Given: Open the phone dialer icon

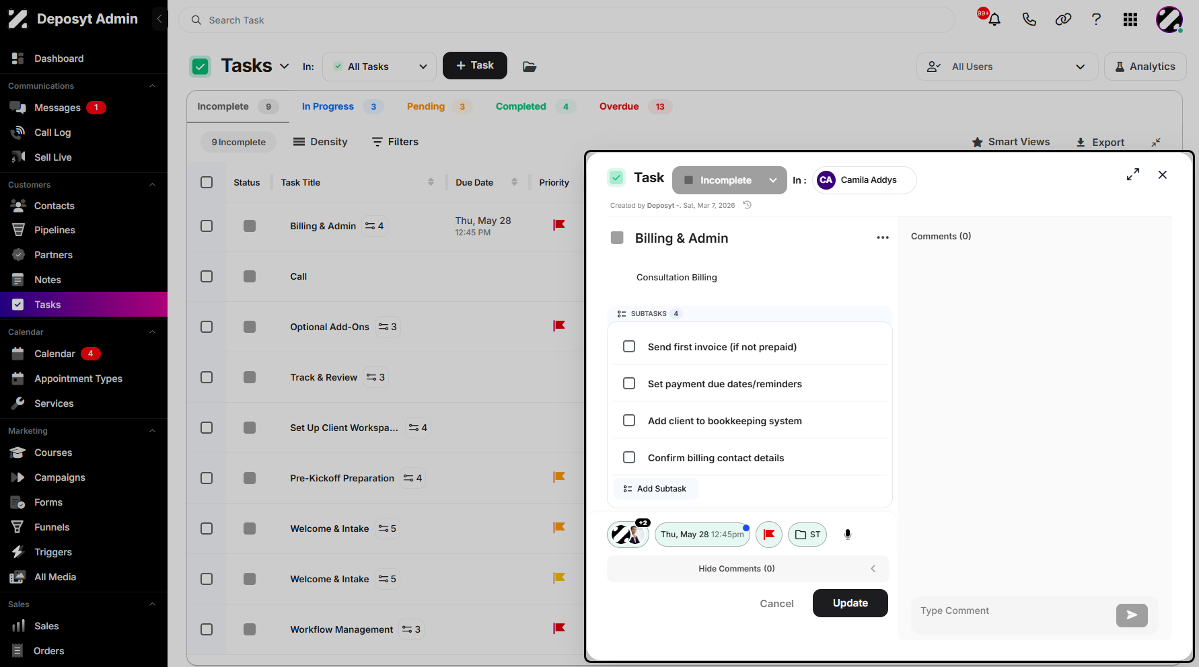Looking at the screenshot, I should [1029, 19].
